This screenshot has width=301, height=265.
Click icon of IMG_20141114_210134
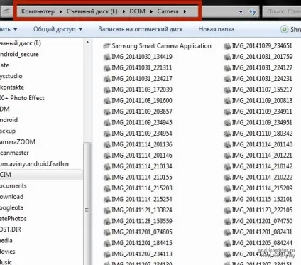[107, 166]
